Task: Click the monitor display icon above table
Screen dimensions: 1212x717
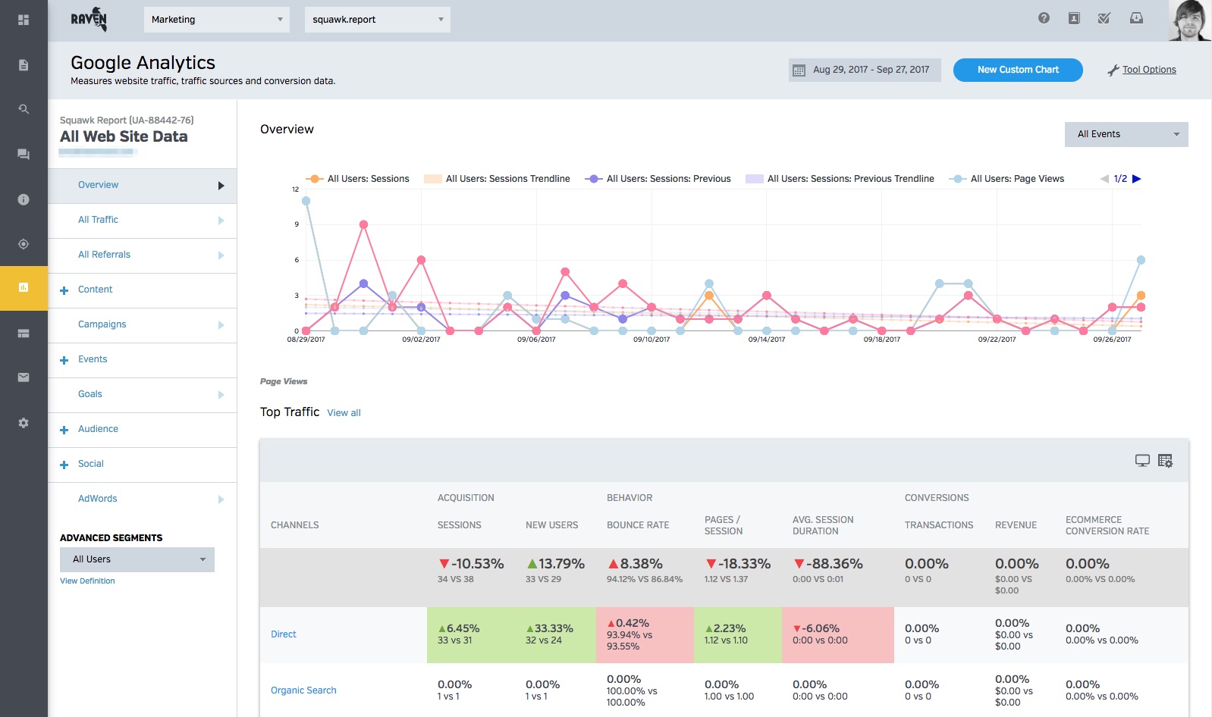Action: tap(1142, 461)
